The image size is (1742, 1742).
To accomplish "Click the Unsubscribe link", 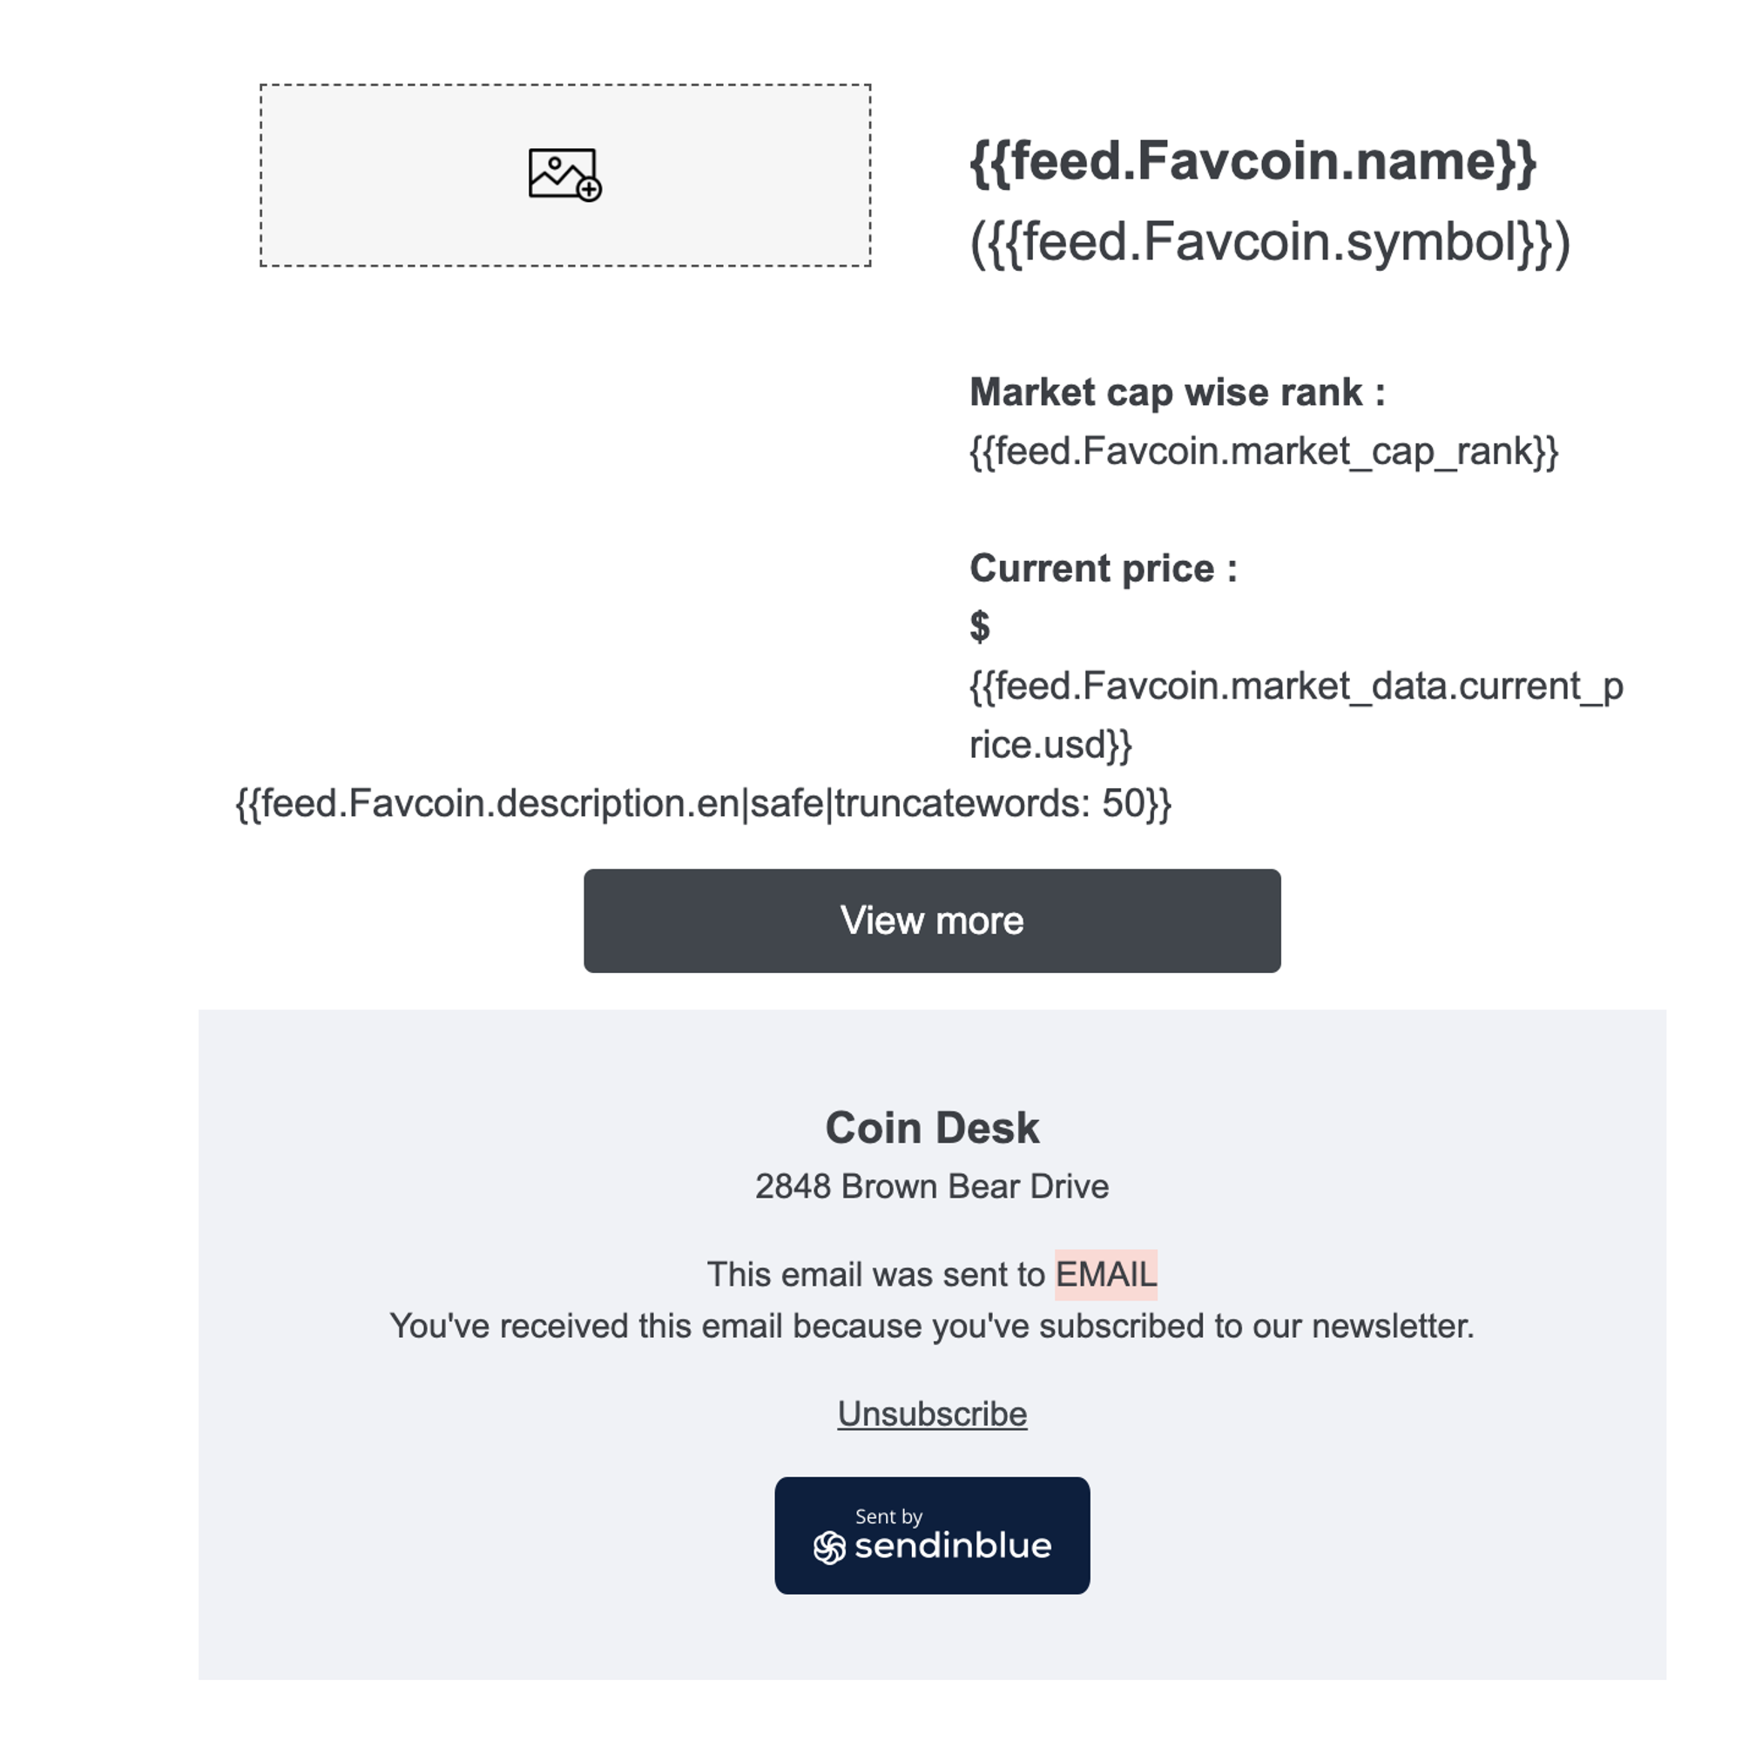I will (932, 1414).
